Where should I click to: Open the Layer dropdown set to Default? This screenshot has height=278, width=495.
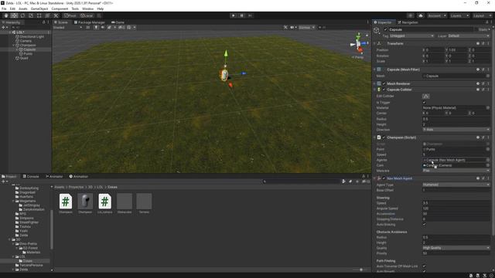[469, 36]
